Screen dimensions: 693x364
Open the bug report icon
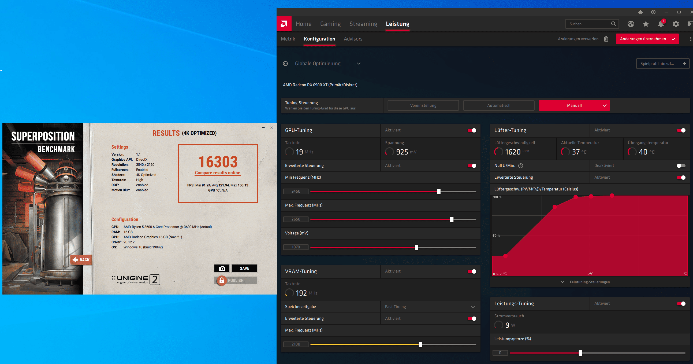[x=640, y=12]
